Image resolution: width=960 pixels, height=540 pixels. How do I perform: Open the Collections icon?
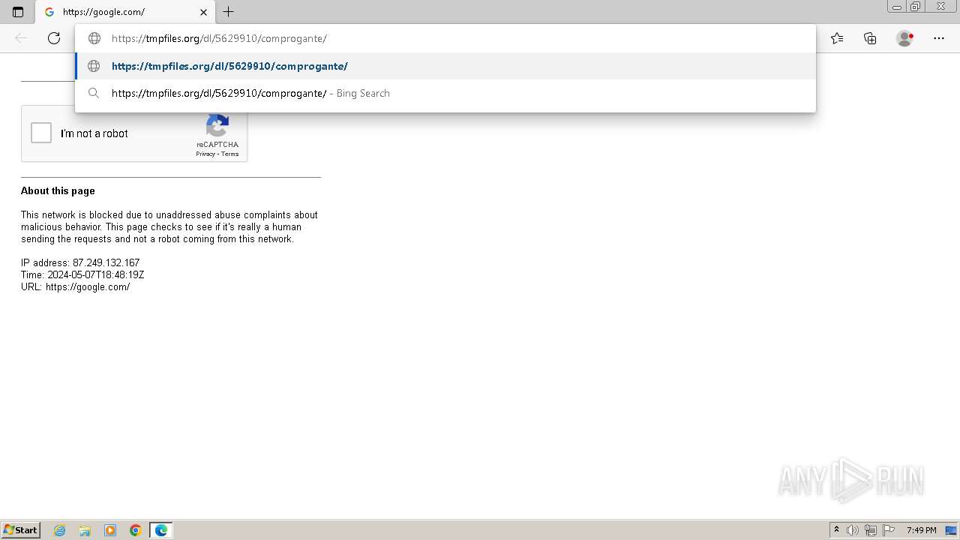tap(870, 38)
